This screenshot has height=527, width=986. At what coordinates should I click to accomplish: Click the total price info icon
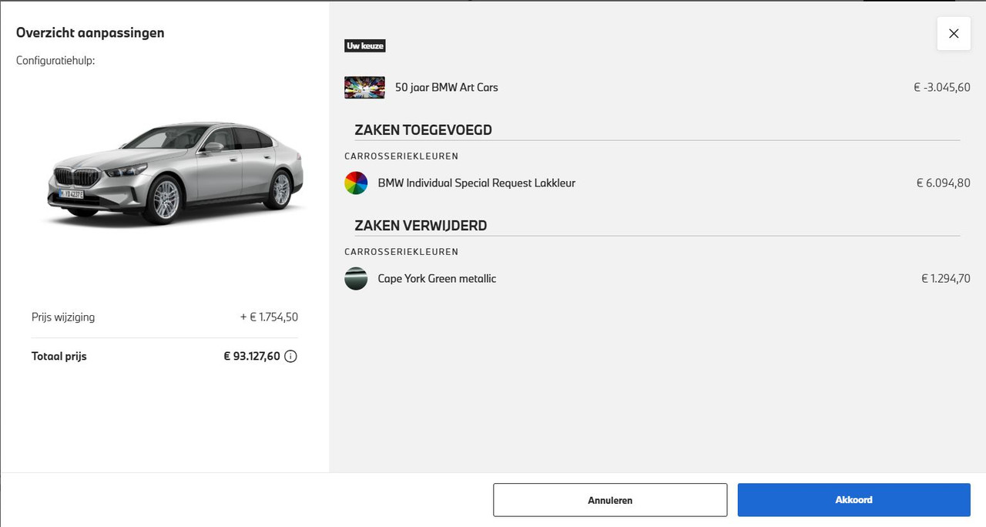pos(290,357)
